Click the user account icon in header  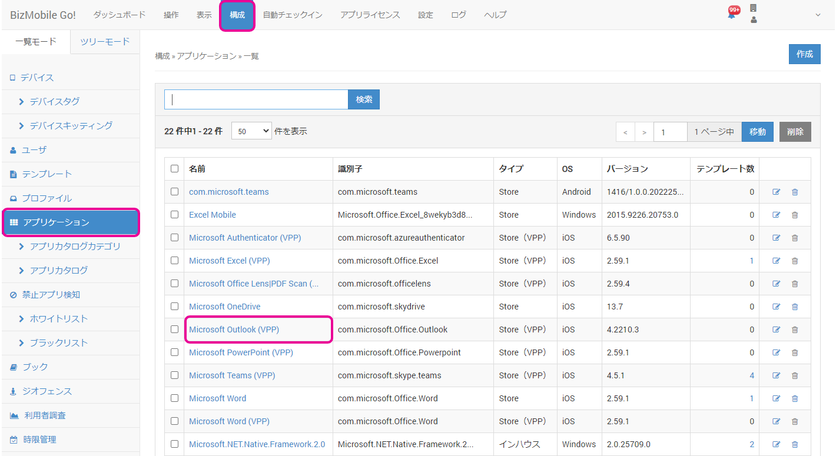(x=754, y=20)
